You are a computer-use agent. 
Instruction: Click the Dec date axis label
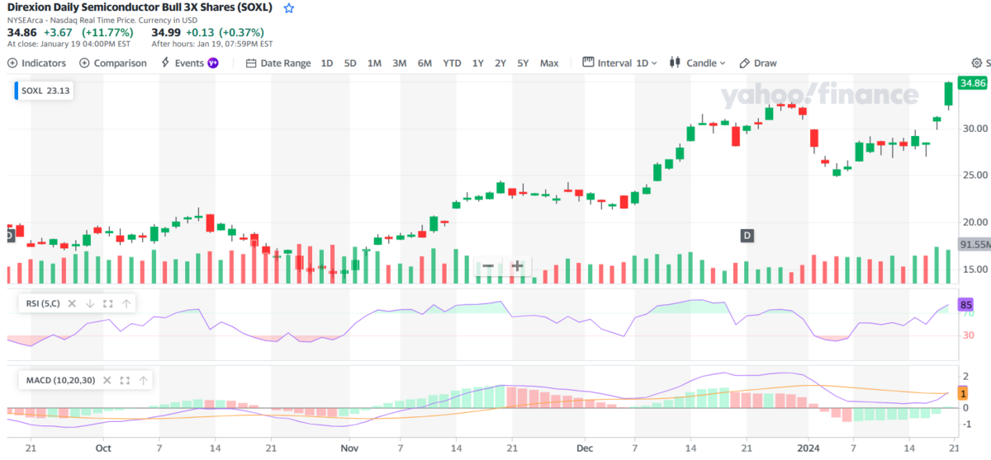[585, 448]
